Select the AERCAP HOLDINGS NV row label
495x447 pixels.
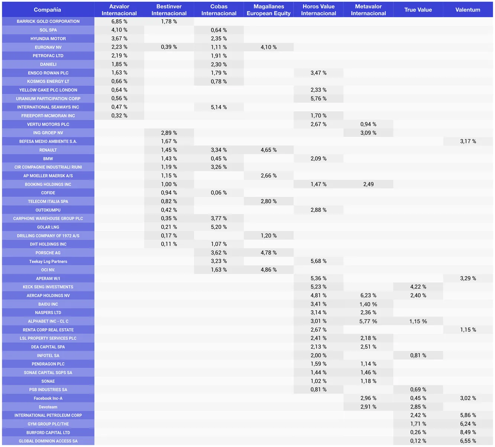(x=48, y=296)
